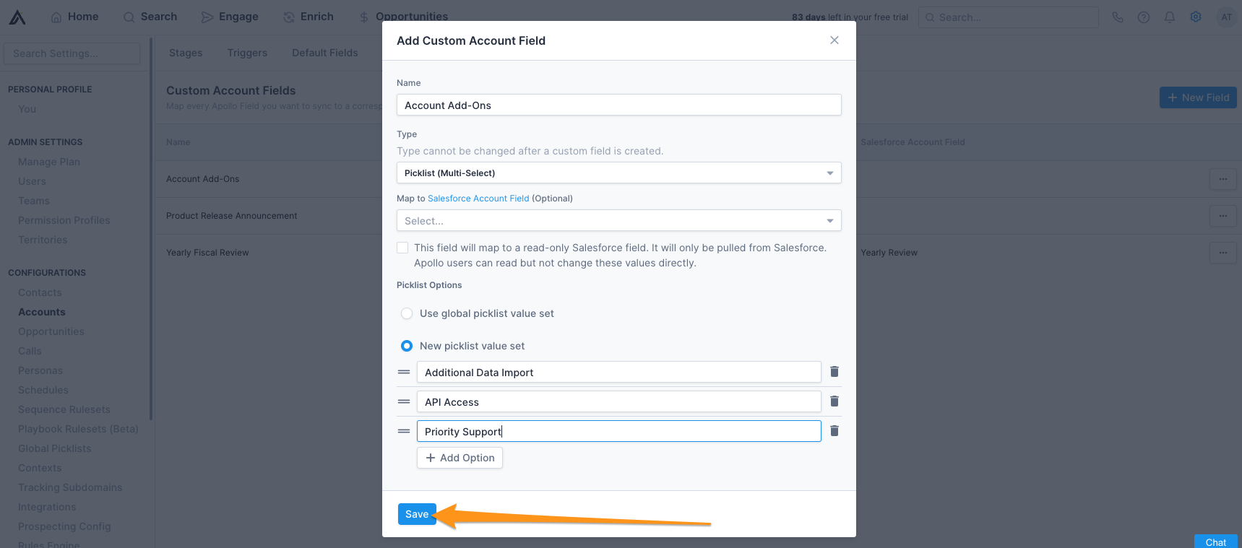Open the Chat widget
Screen dimensions: 1242x548
click(x=1216, y=542)
